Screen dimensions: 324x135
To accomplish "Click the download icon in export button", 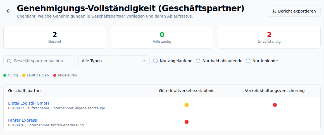I will 273,11.
